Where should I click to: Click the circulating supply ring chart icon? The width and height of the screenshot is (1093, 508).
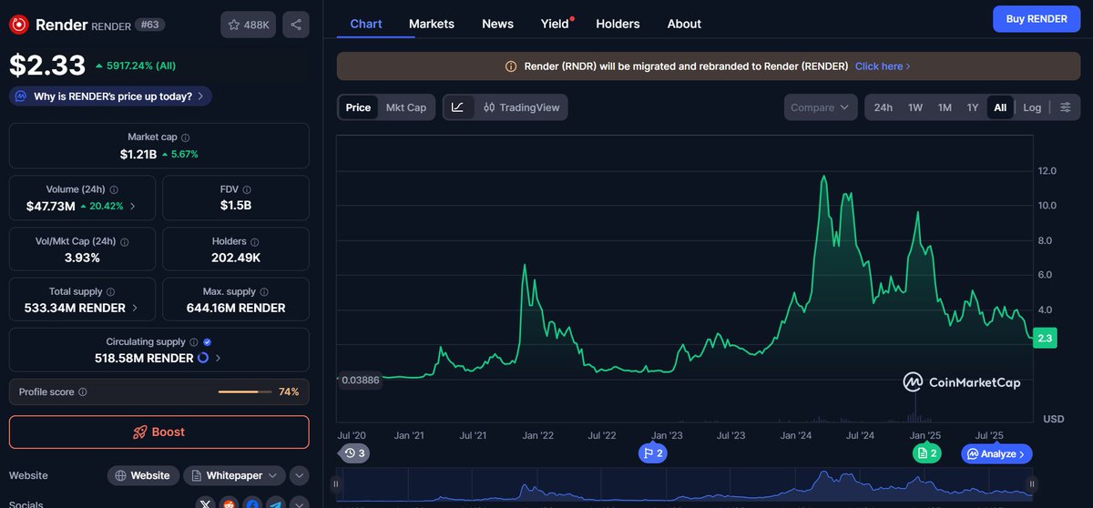coord(202,358)
